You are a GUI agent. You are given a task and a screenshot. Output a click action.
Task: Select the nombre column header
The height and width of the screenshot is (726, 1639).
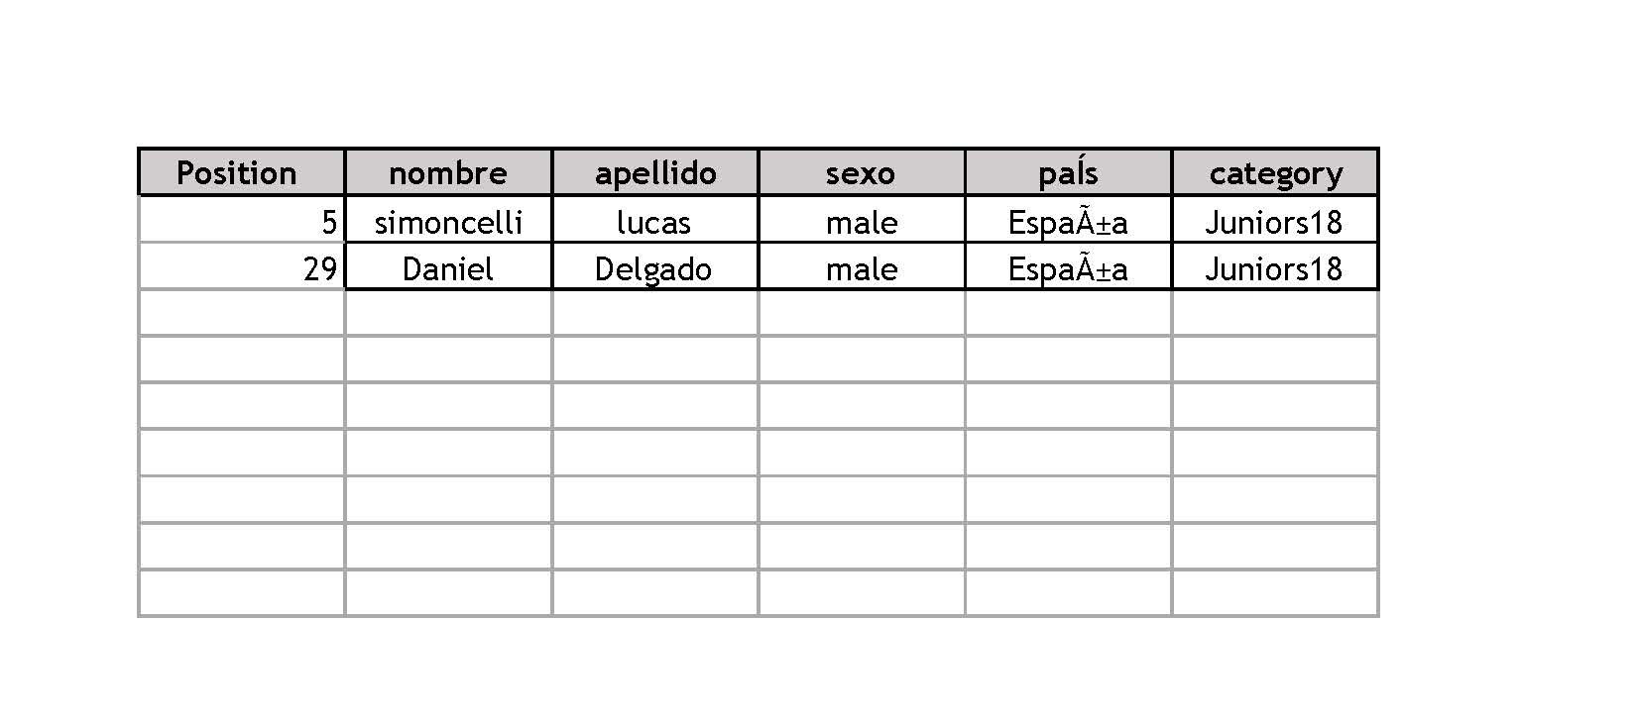[x=448, y=172]
